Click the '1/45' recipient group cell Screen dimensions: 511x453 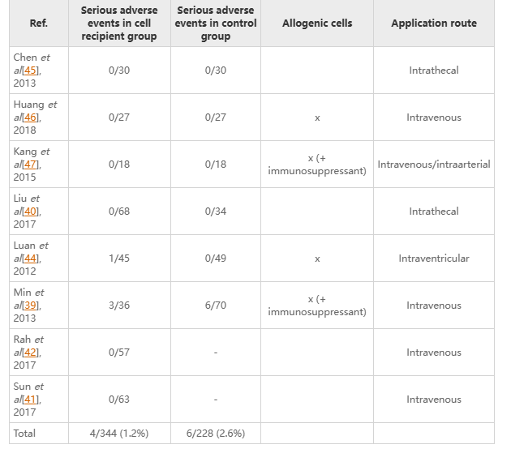coord(120,259)
